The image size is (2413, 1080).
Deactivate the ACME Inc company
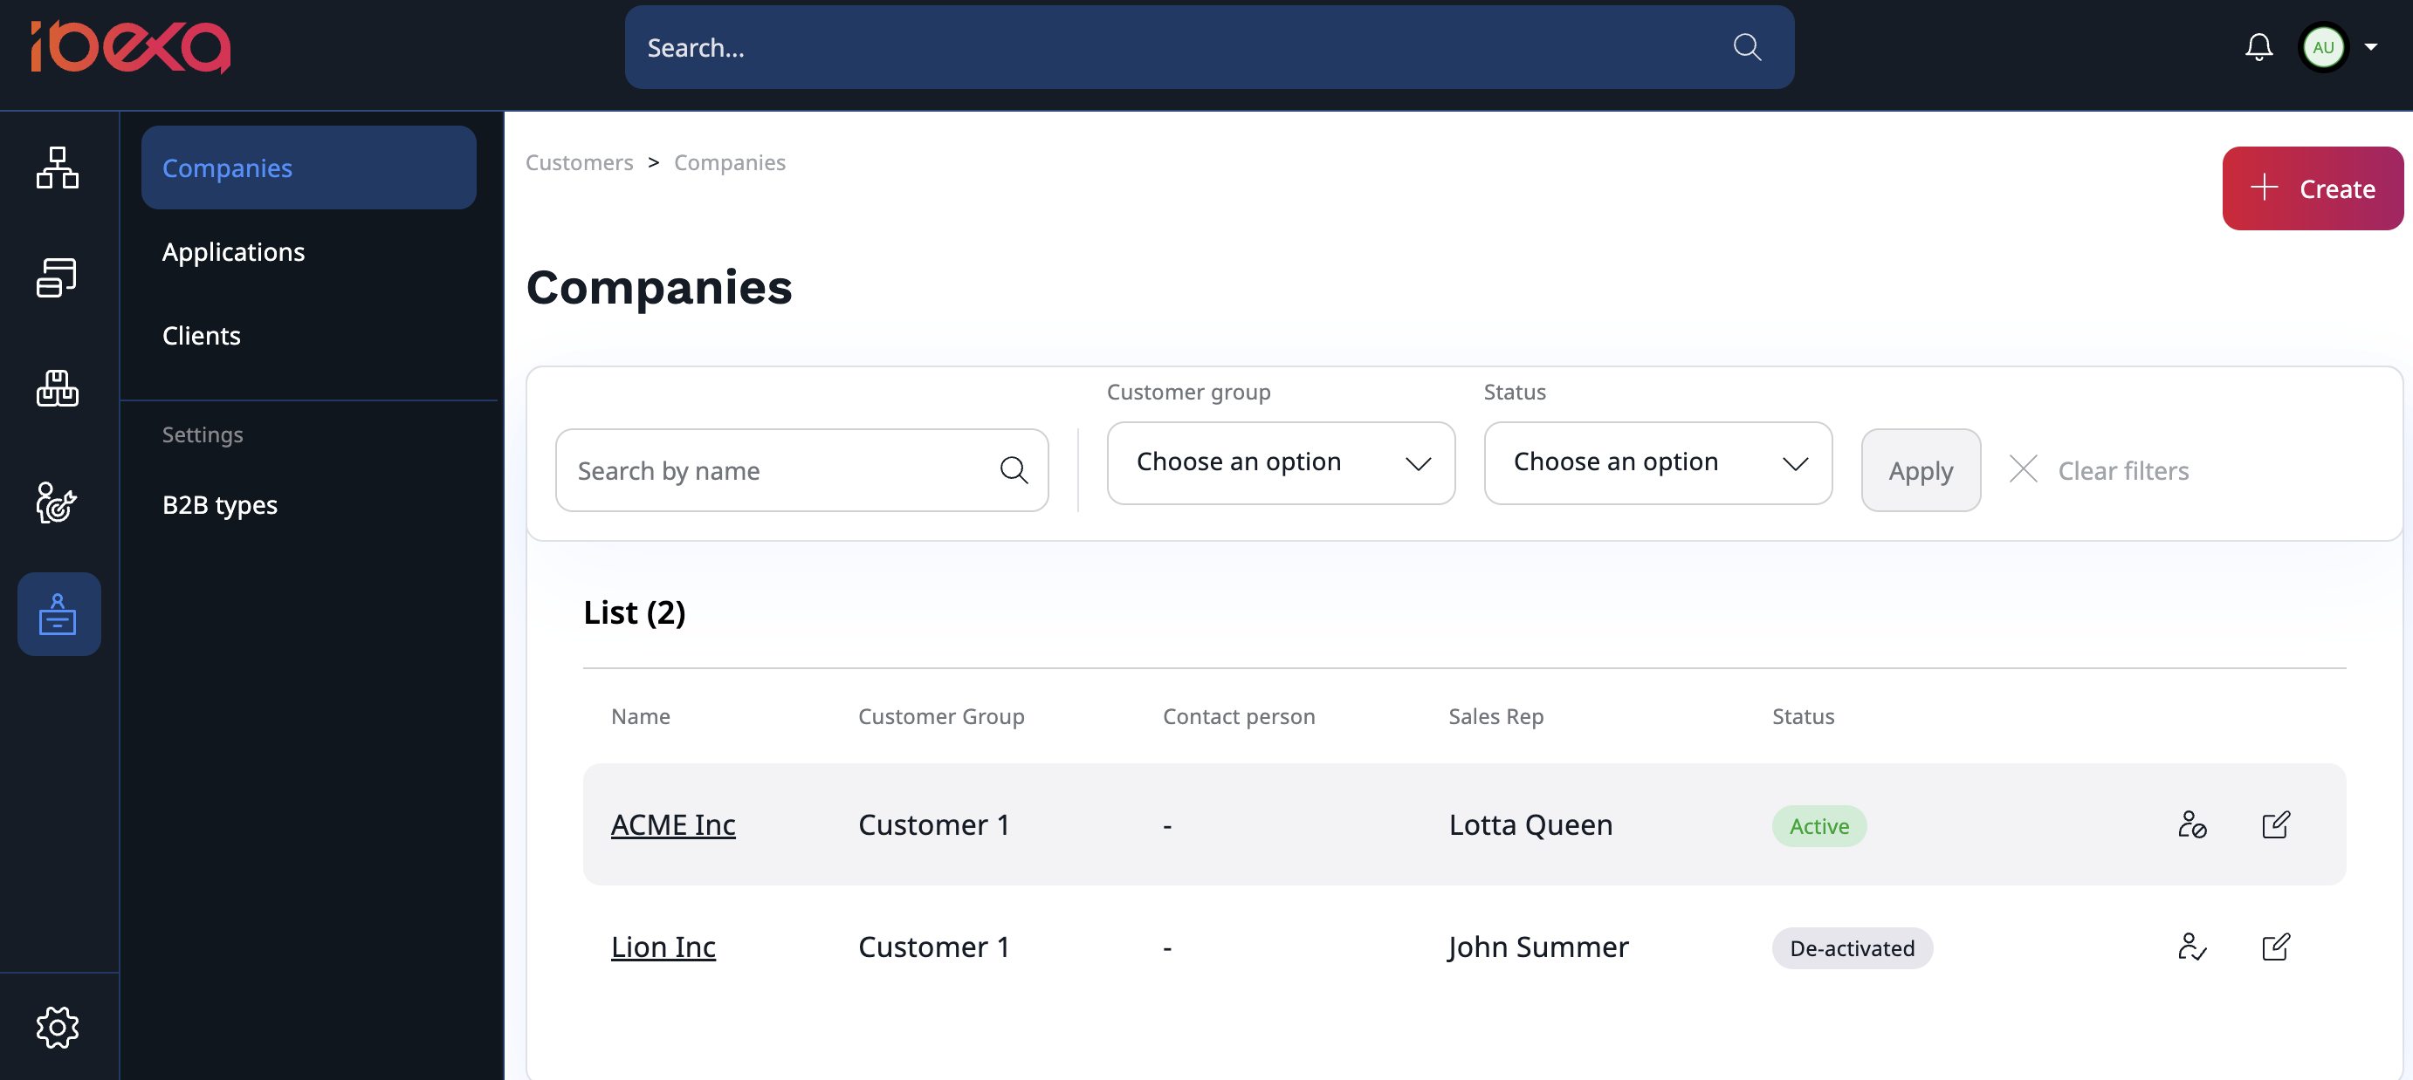tap(2192, 824)
